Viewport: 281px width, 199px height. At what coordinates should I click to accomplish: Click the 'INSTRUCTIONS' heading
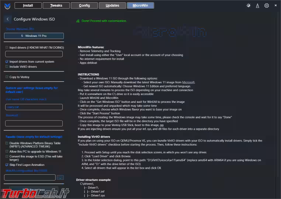(x=89, y=74)
